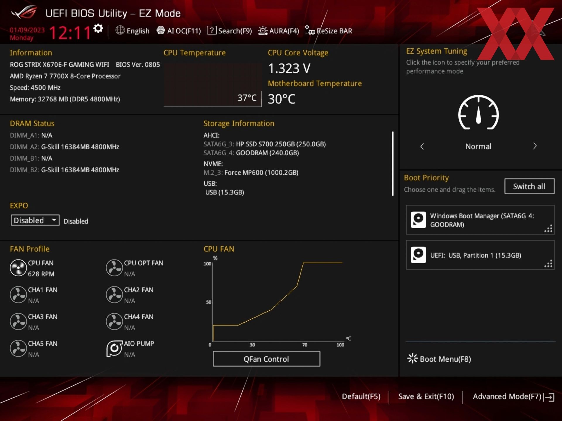Click HP SSD S700 250GB entry
Screen dimensions: 562x421
pyautogui.click(x=265, y=144)
